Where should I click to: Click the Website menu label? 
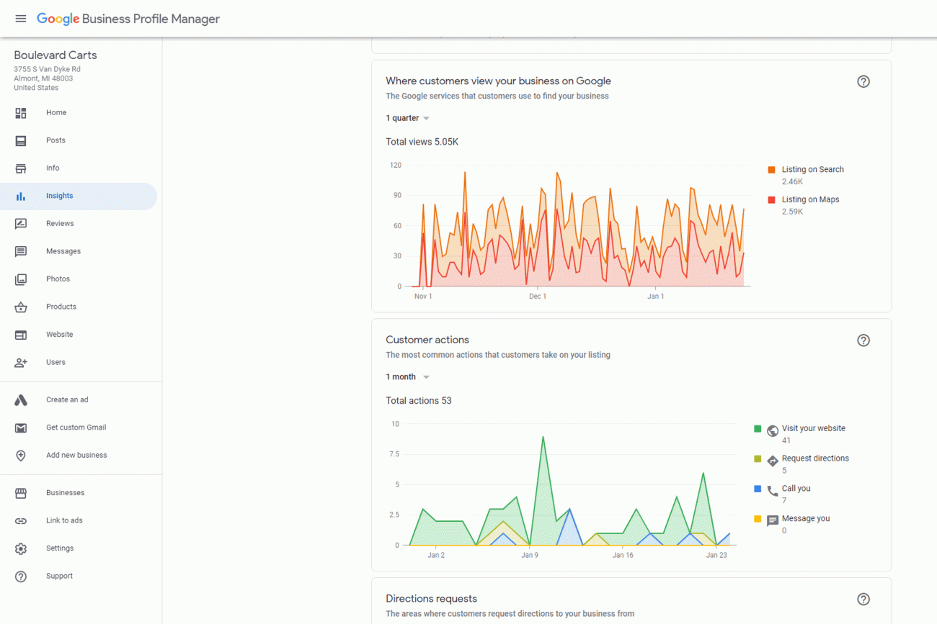[60, 335]
